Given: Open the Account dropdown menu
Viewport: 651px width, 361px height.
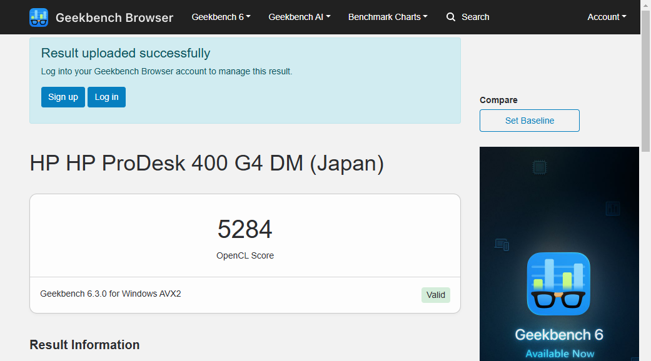Looking at the screenshot, I should click(607, 17).
